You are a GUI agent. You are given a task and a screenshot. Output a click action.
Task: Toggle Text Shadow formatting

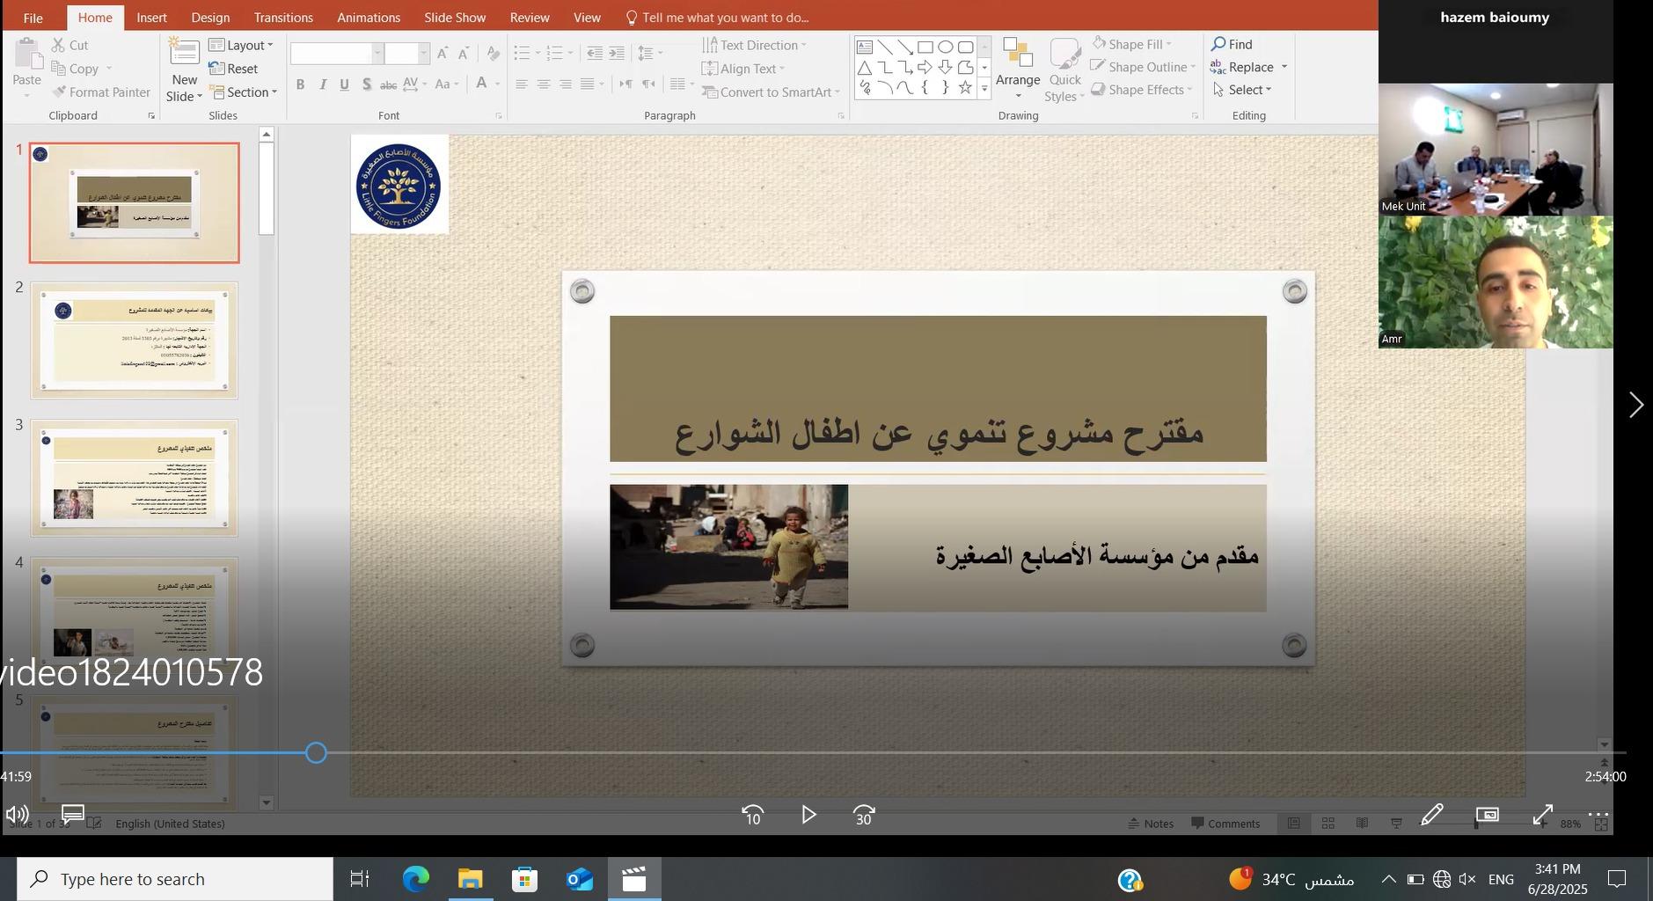366,84
